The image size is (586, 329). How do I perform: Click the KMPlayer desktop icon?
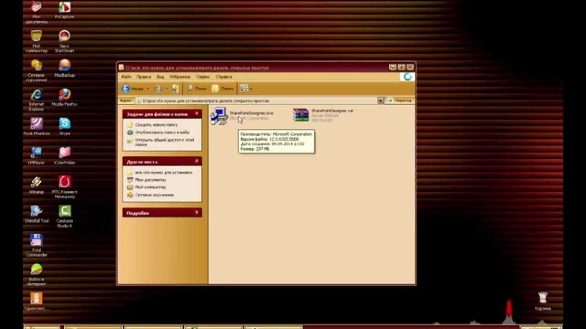(x=36, y=156)
